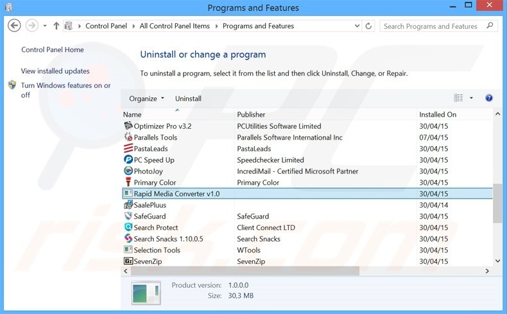Select the PCUtilities Software Limited publisher cell
This screenshot has width=507, height=314.
279,126
